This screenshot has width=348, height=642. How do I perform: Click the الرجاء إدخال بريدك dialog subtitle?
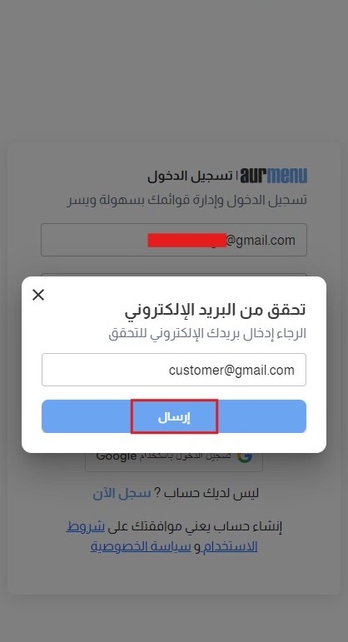207,333
